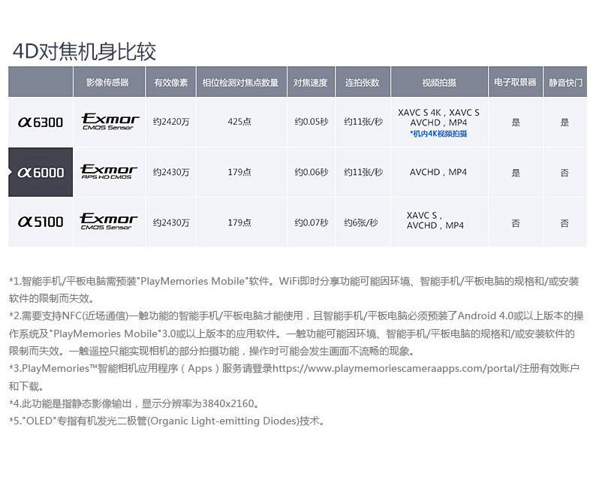The image size is (593, 486).
Task: Click the 相位检测对焦点数量 column header
Action: point(240,82)
